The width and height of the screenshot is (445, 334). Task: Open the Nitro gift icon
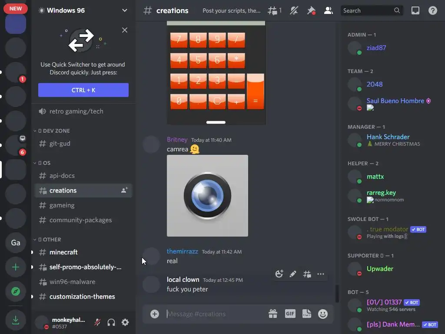click(x=273, y=314)
